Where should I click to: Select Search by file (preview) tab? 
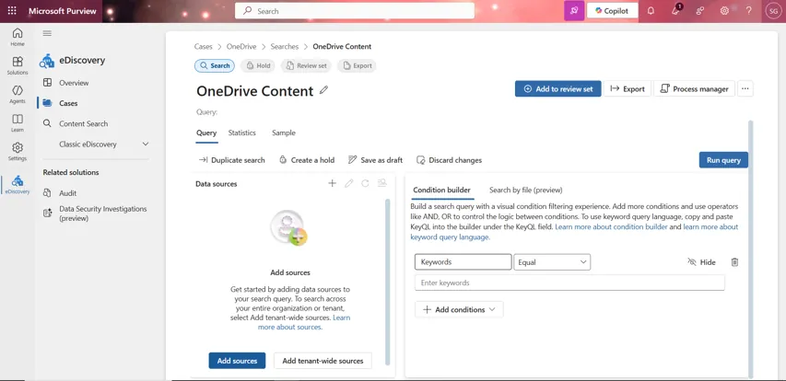click(526, 190)
